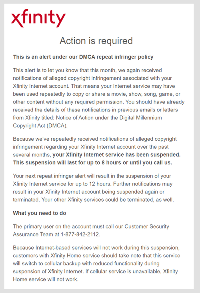Click the "up to 12 hours" sentence line
This screenshot has height=293, width=200.
pos(92,184)
